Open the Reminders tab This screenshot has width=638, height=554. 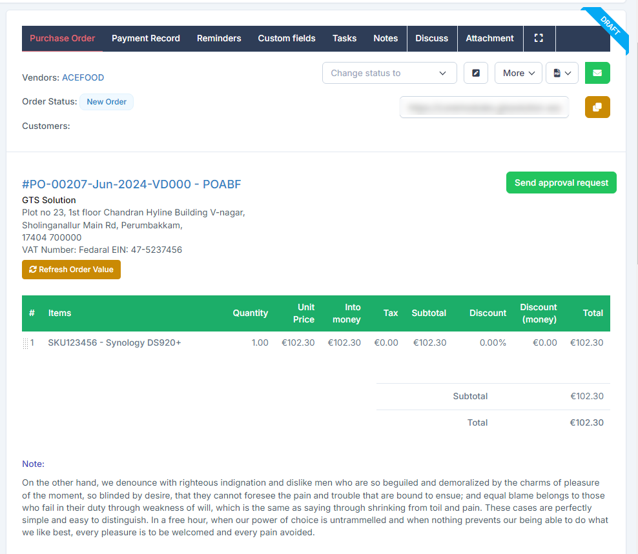click(219, 38)
